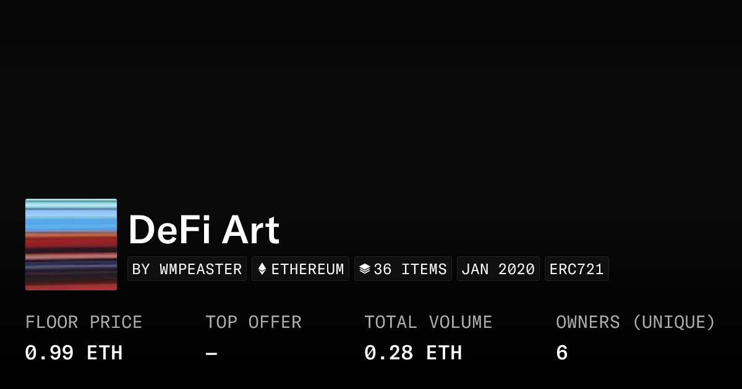This screenshot has width=742, height=389.
Task: Click the DeFi Art collection title
Action: [203, 230]
